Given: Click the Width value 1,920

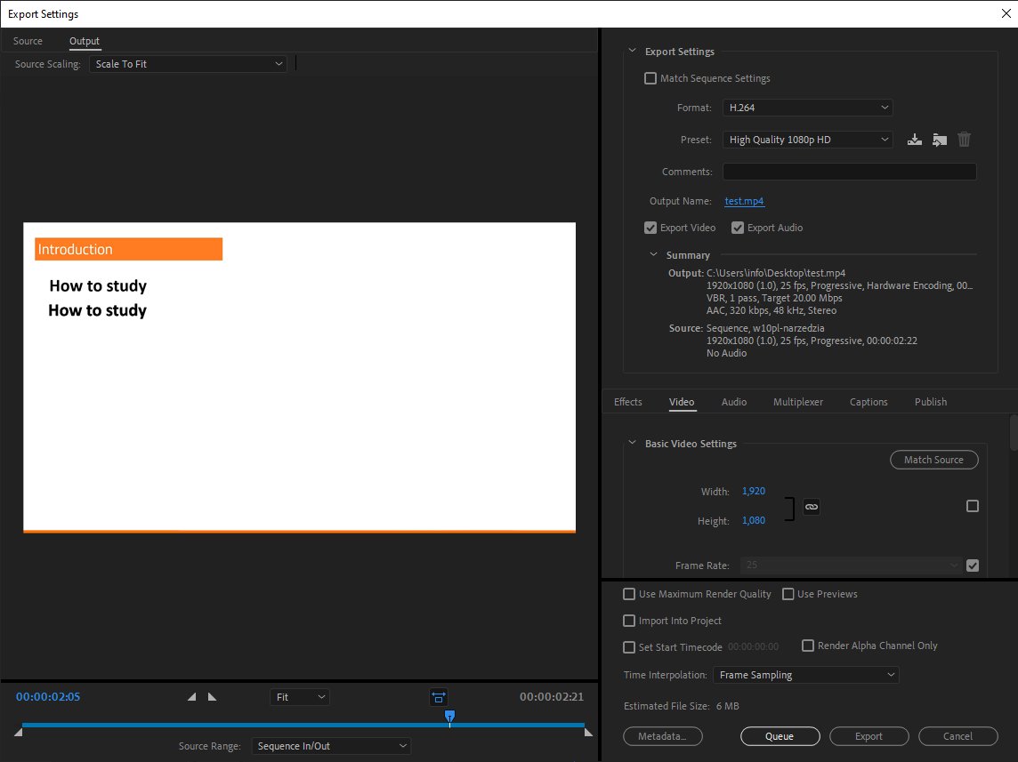Looking at the screenshot, I should (x=753, y=491).
